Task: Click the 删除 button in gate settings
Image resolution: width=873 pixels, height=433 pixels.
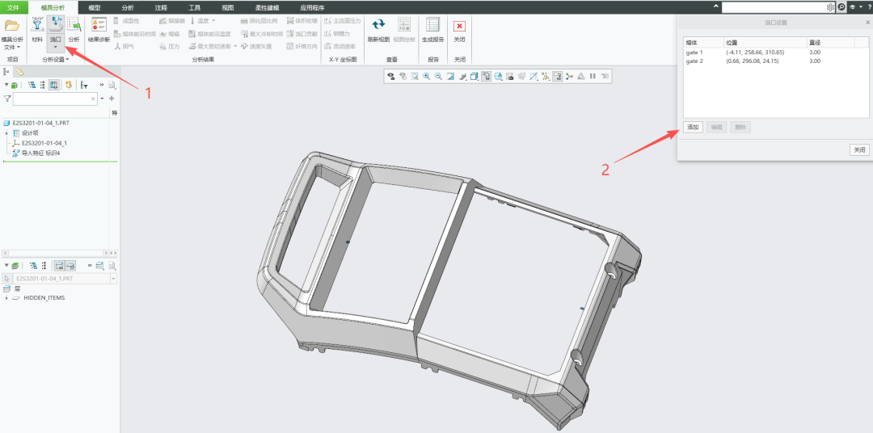Action: tap(740, 127)
